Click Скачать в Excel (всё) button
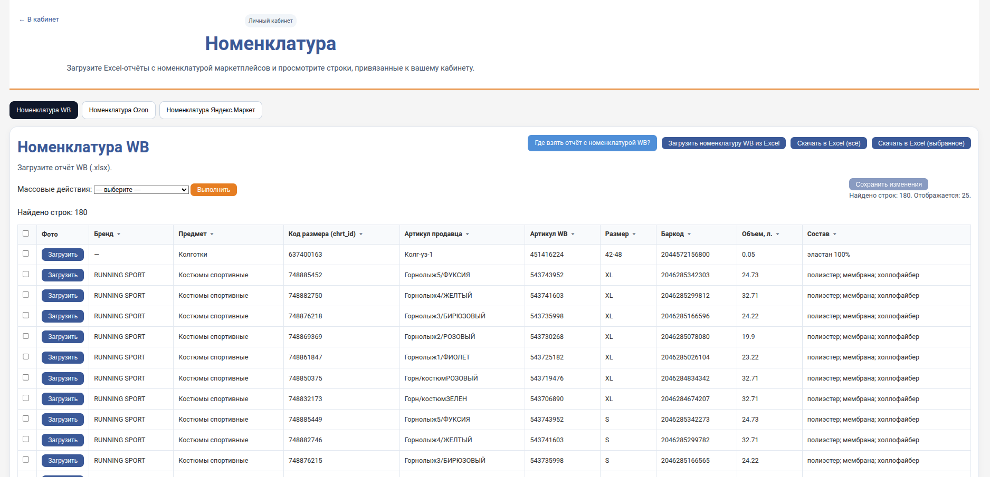This screenshot has height=477, width=990. click(x=829, y=143)
